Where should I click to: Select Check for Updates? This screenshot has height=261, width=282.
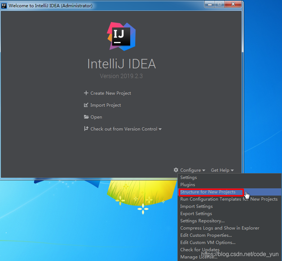[x=229, y=250]
